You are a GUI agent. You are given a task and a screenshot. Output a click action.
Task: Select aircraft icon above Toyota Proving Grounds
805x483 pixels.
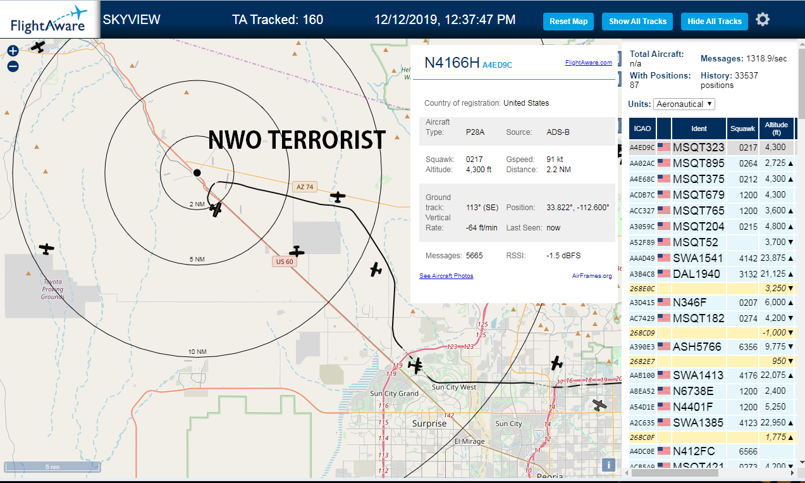point(46,249)
